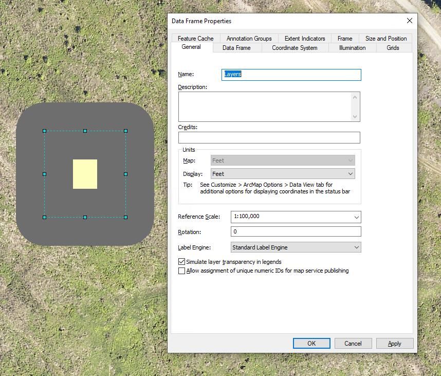Switch to the Annotation Groups tab
Viewport: 441px width, 376px height.
click(249, 38)
